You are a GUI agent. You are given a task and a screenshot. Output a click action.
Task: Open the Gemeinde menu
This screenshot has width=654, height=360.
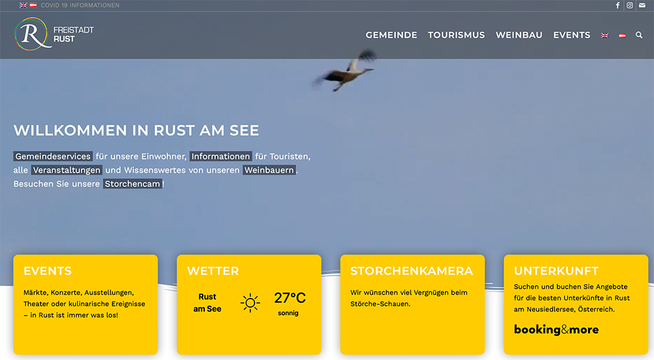(391, 35)
